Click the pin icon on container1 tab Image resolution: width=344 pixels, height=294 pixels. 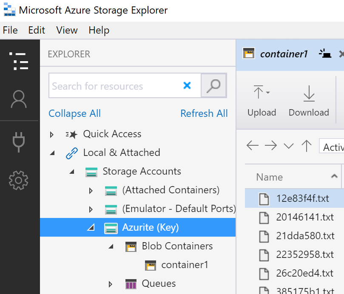point(325,54)
